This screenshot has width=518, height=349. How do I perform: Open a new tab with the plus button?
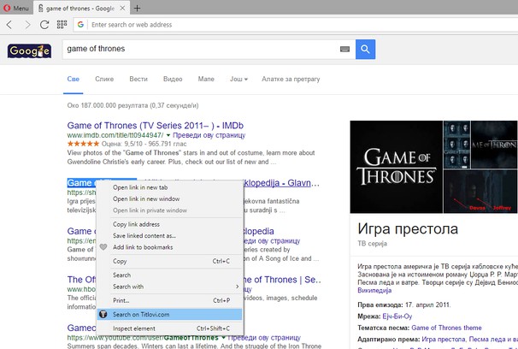coord(137,9)
